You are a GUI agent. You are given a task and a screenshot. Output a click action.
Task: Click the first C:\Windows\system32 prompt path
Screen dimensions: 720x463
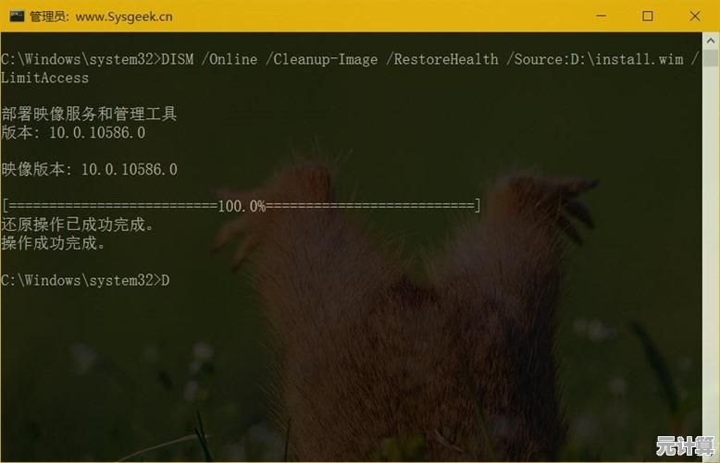(x=78, y=59)
